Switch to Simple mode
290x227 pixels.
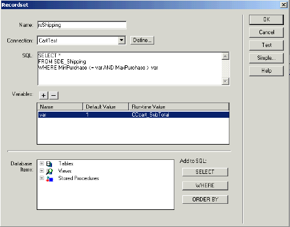(266, 58)
